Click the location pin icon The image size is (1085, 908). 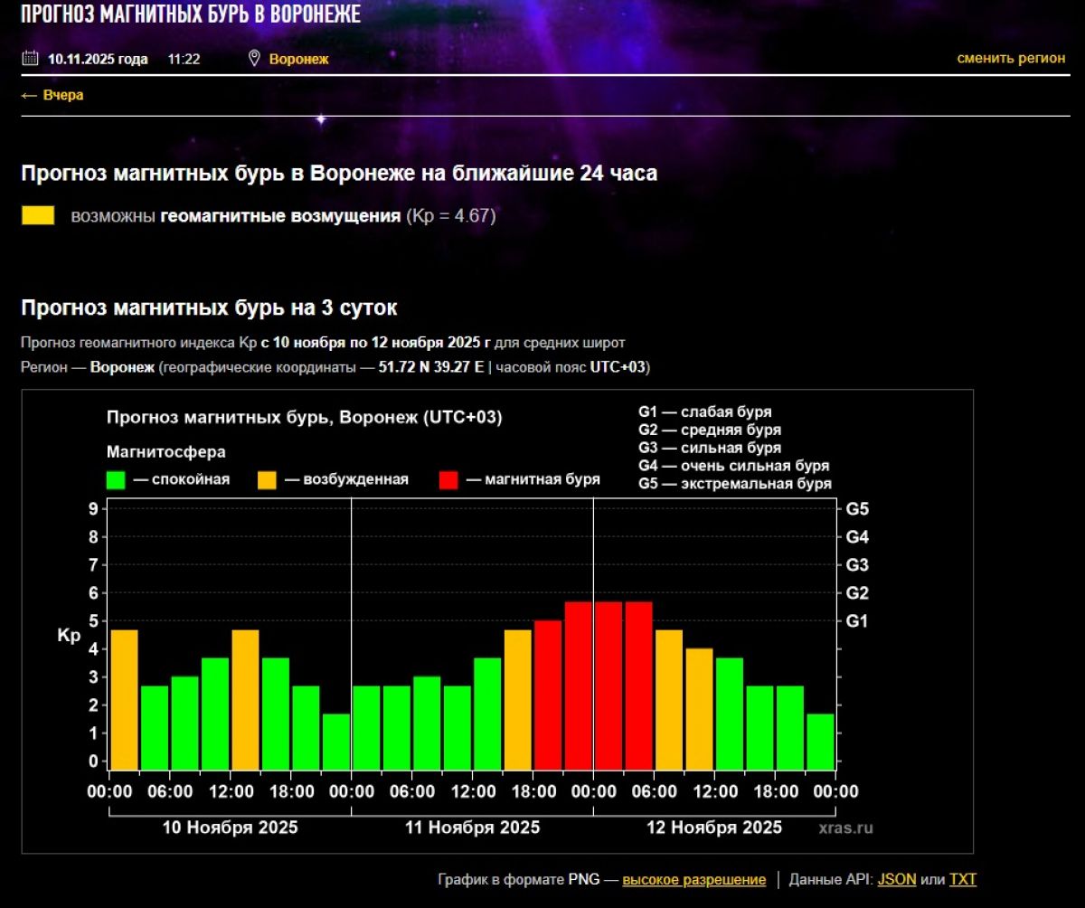254,59
